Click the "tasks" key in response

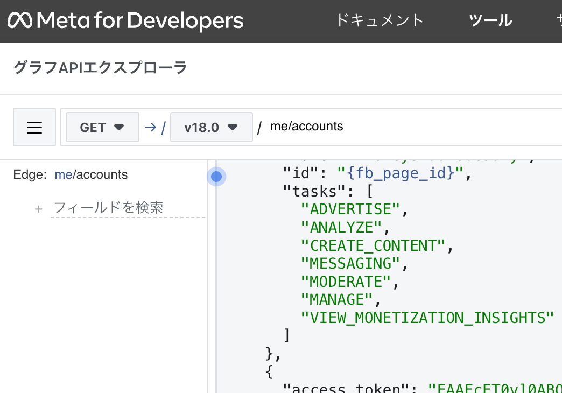(x=314, y=191)
